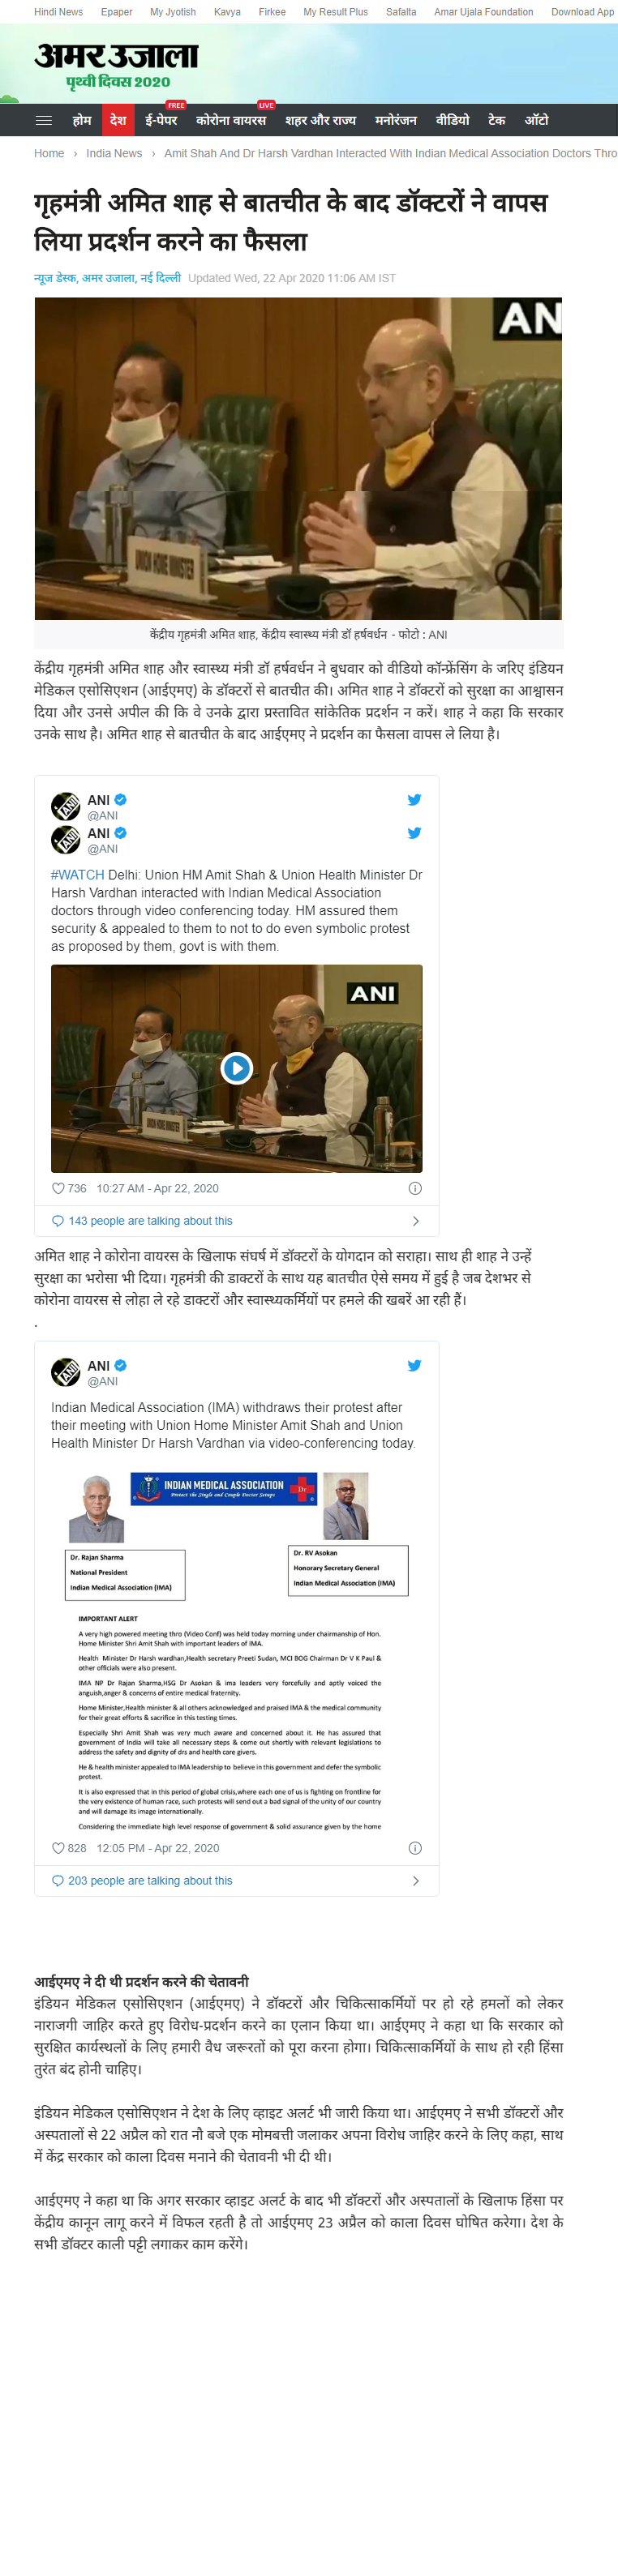
Task: Click the Twitter bird icon on first tweet
Action: coord(414,799)
